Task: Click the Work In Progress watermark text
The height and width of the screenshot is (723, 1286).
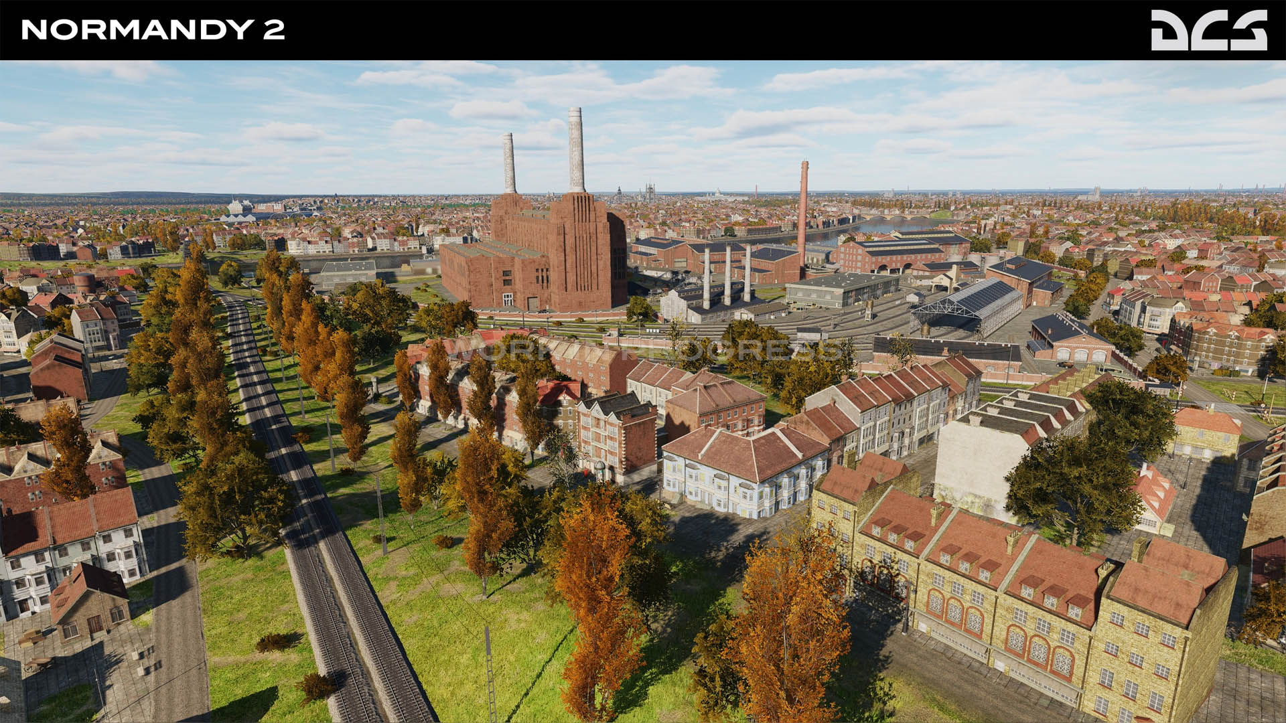Action: [x=643, y=350]
